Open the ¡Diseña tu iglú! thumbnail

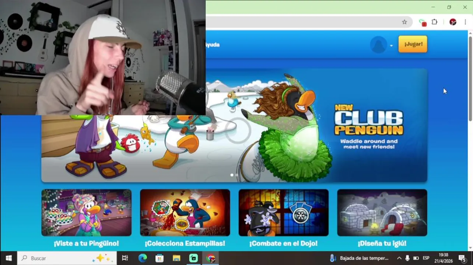pyautogui.click(x=382, y=213)
